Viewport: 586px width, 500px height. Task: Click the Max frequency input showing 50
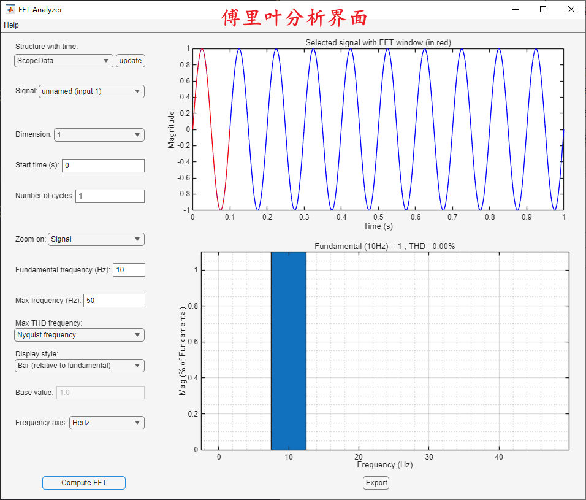tap(114, 300)
